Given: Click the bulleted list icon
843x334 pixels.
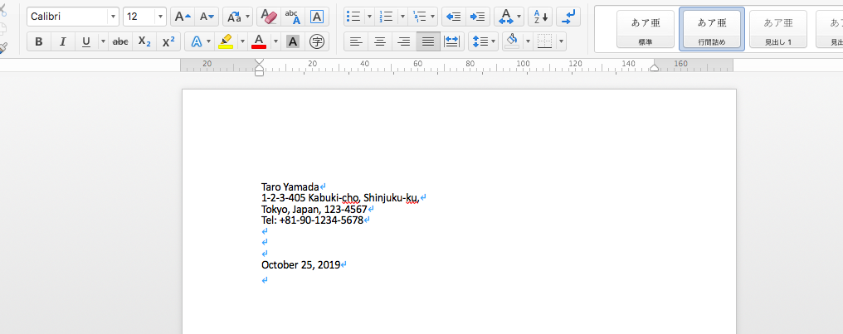Looking at the screenshot, I should tap(353, 17).
